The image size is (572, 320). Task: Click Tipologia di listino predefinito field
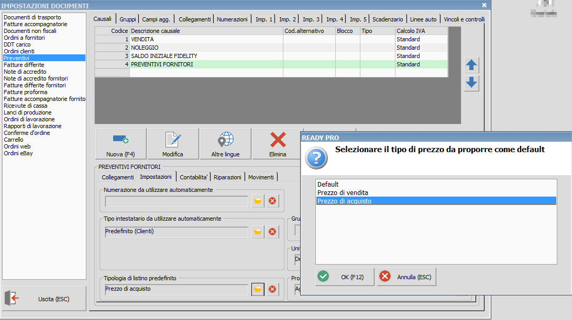(x=177, y=290)
